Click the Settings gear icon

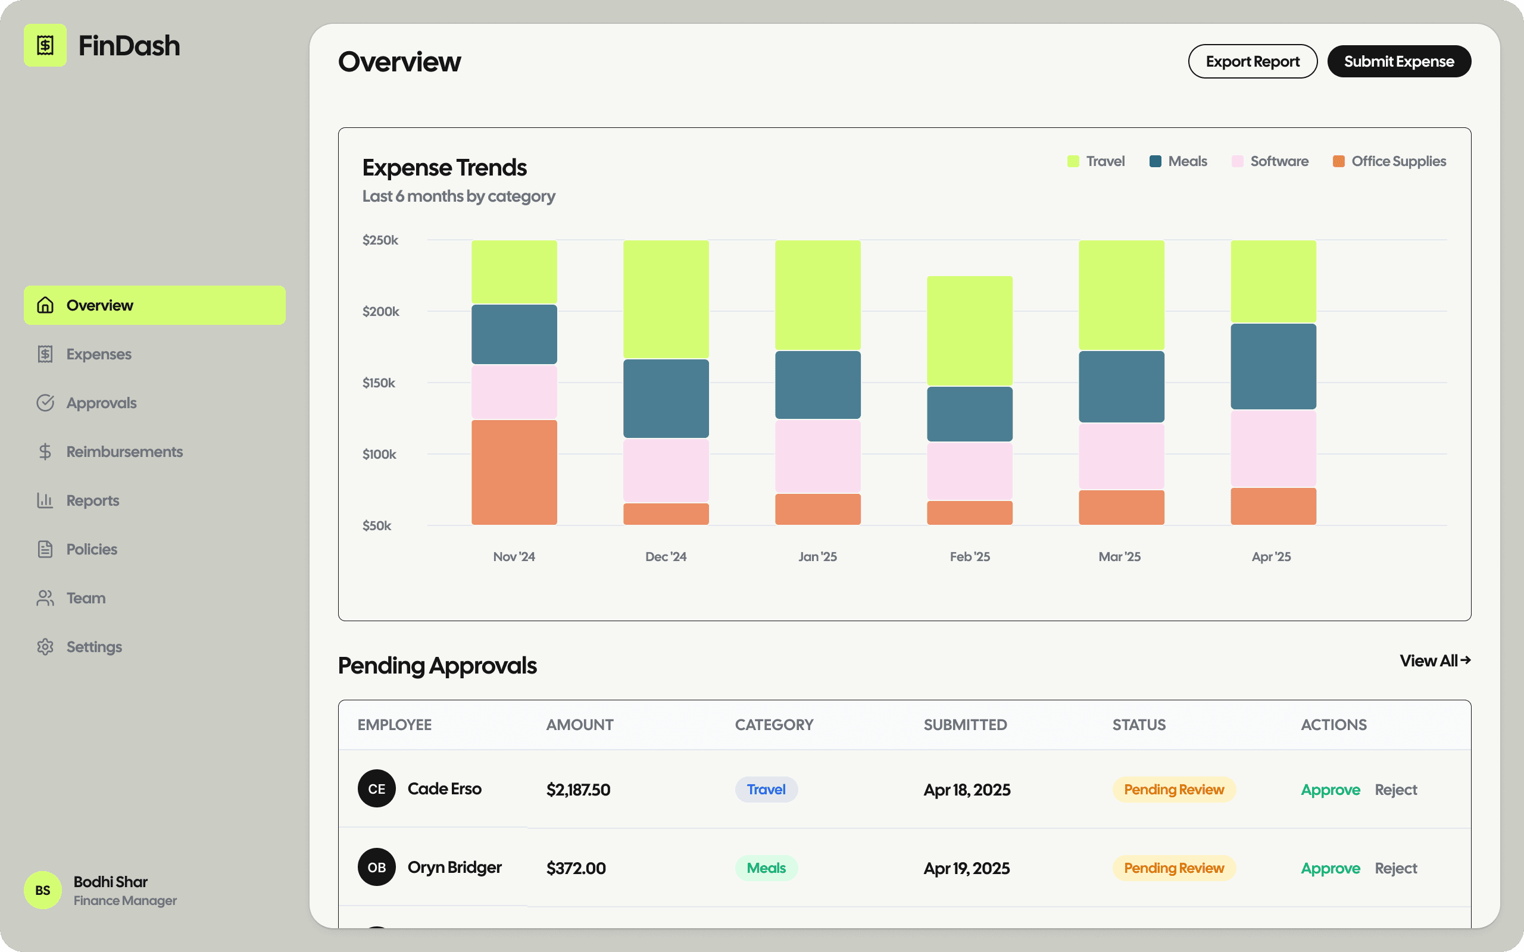[x=45, y=647]
